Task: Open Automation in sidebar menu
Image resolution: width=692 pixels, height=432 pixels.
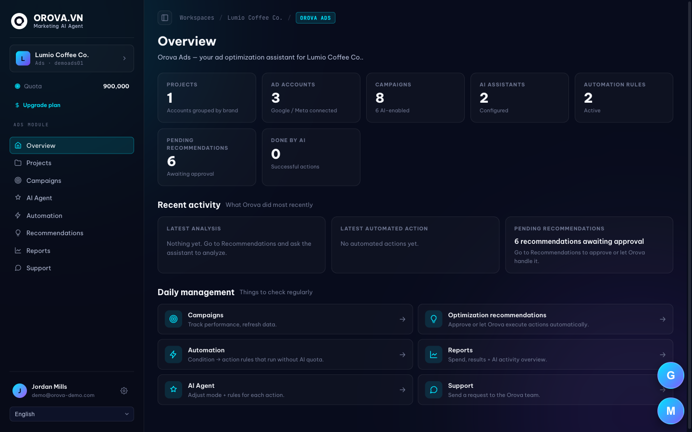Action: pos(72,216)
